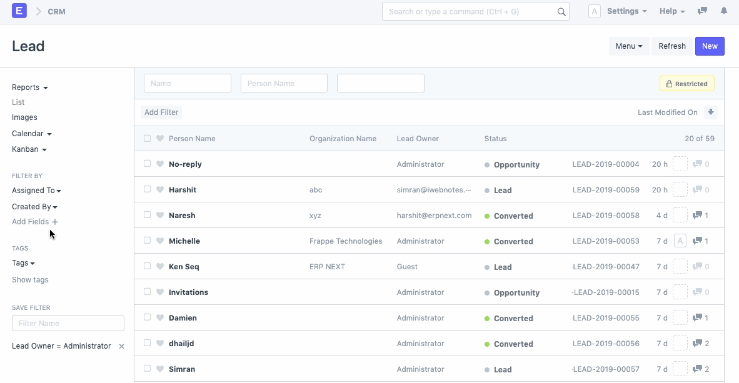Like the Harshit lead with heart icon

coord(160,190)
